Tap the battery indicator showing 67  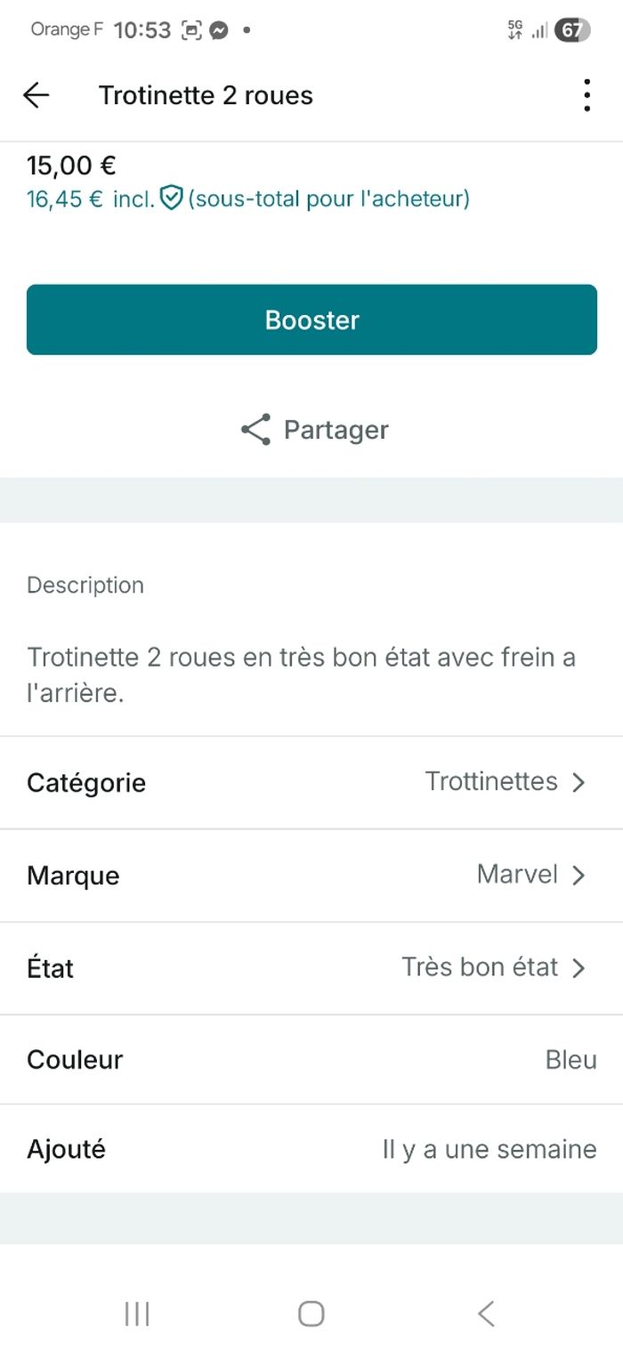click(571, 30)
